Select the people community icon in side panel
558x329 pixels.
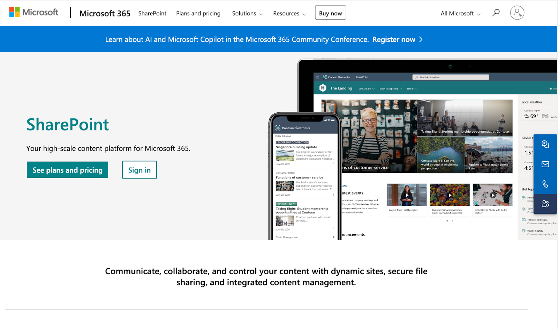545,204
